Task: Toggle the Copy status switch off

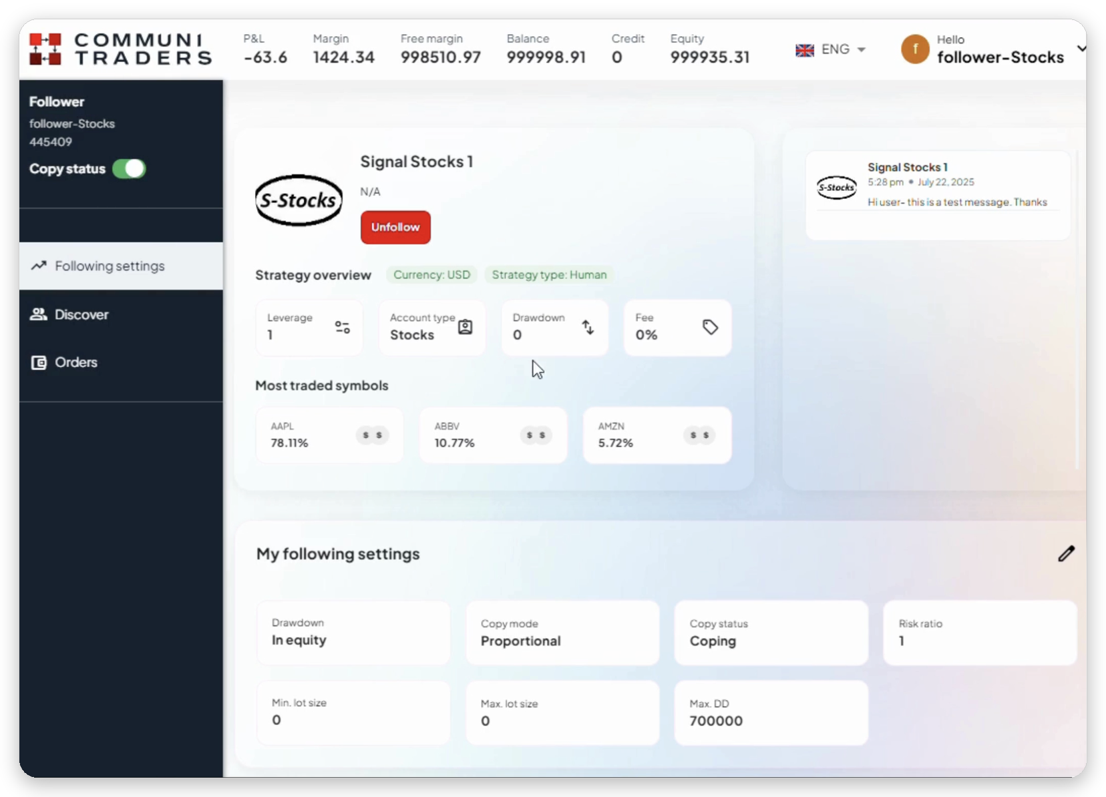Action: click(x=129, y=169)
